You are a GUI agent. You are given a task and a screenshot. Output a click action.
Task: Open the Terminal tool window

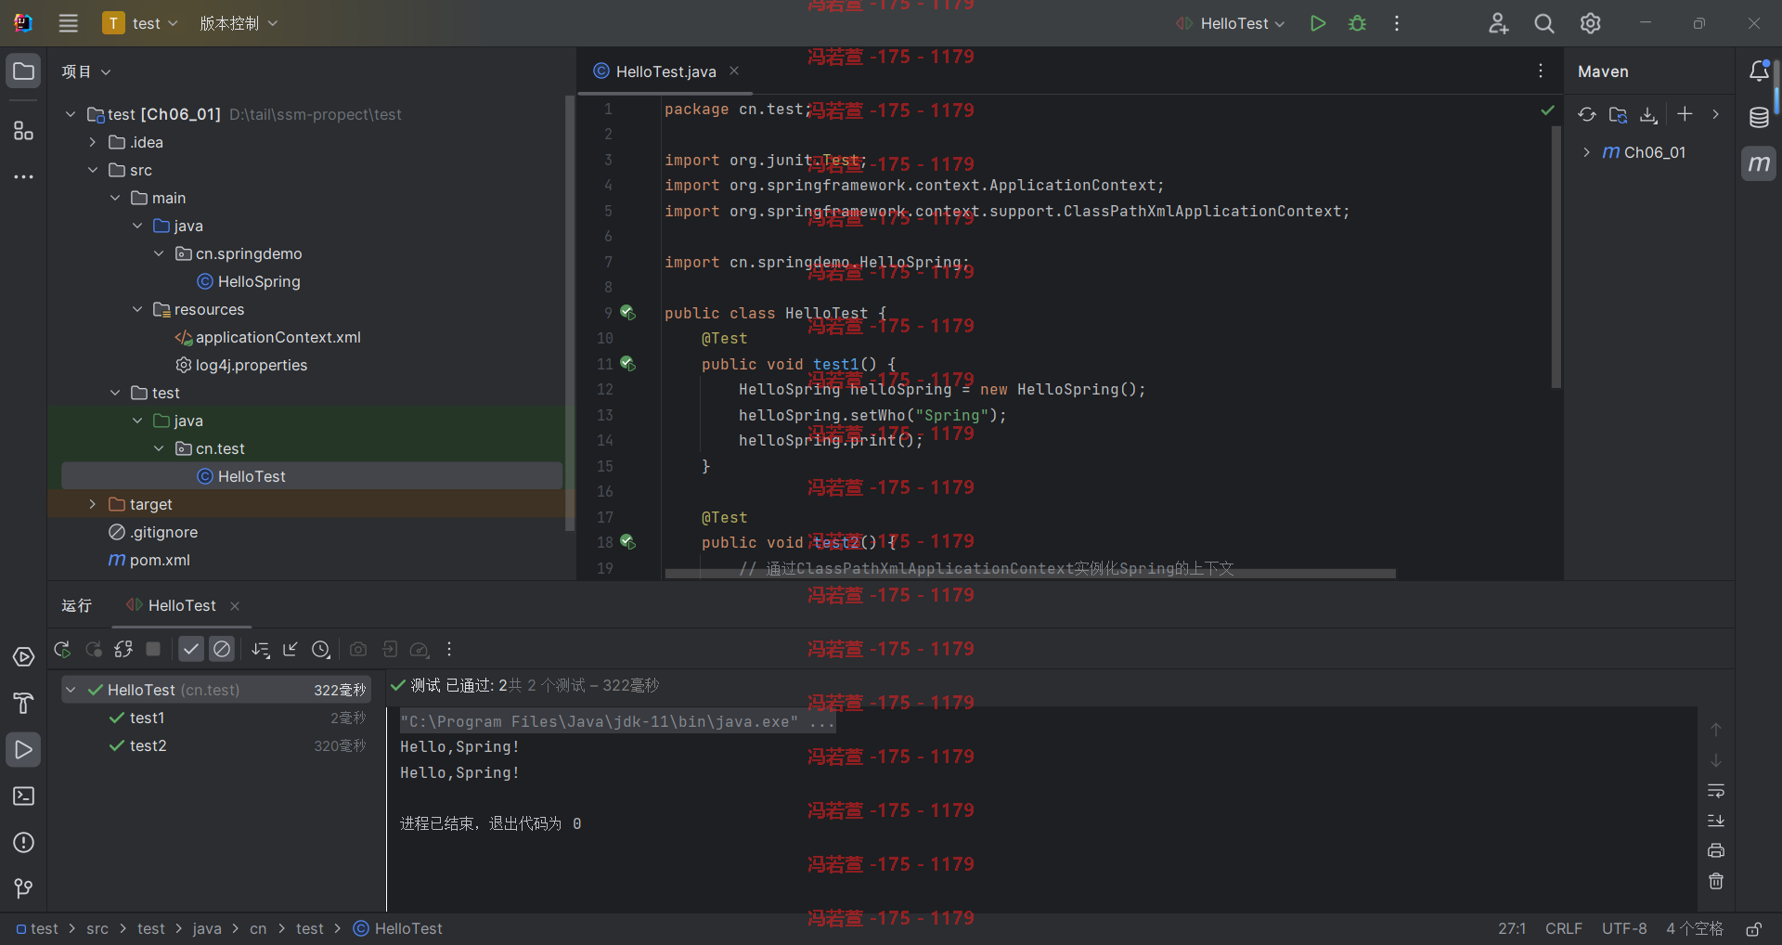(x=23, y=796)
